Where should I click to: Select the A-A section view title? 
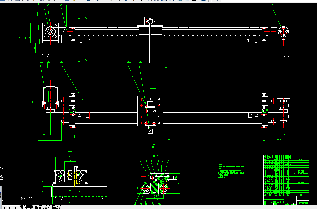(70, 151)
